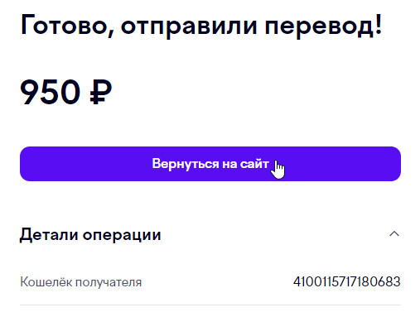This screenshot has width=420, height=312.
Task: Click the word 'Детали' in the section header
Action: point(49,235)
